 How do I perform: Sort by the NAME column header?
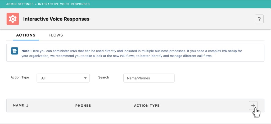click(19, 106)
